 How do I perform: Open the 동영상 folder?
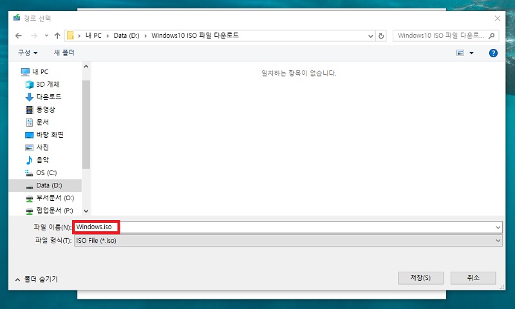(40, 109)
